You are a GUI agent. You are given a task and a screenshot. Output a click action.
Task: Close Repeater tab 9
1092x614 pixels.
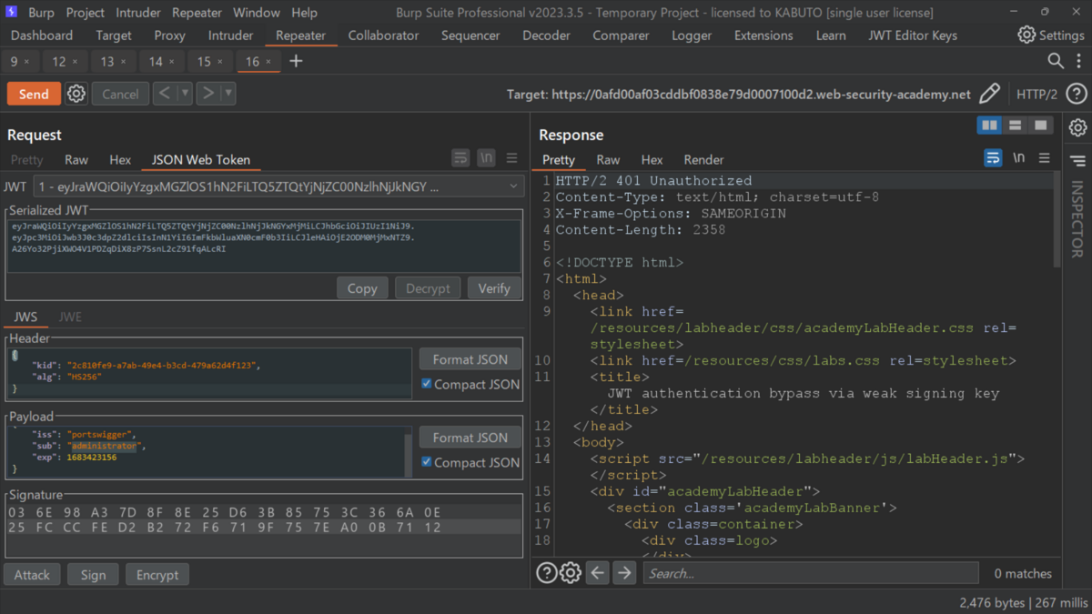tap(26, 62)
